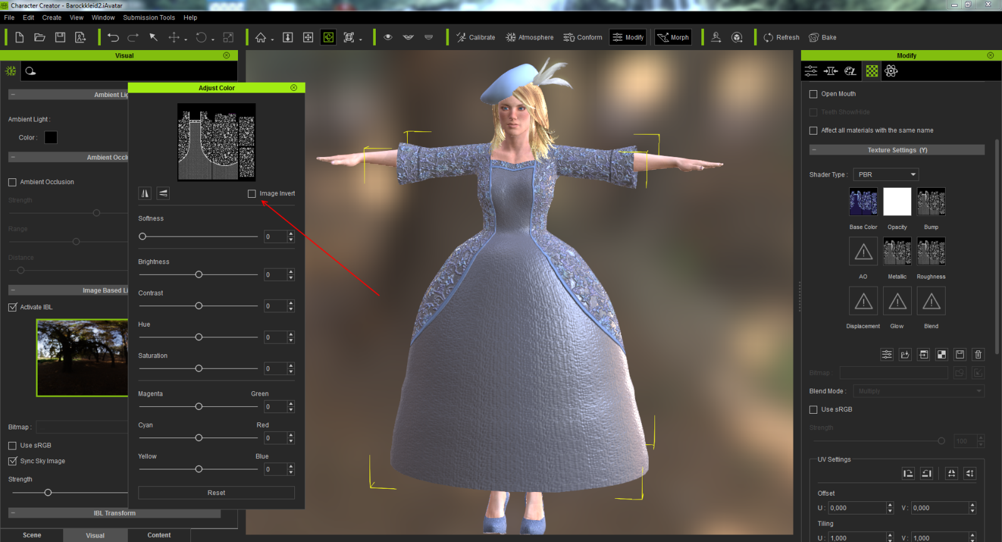Image resolution: width=1002 pixels, height=542 pixels.
Task: Toggle the Open Mouth checkbox
Action: pos(813,94)
